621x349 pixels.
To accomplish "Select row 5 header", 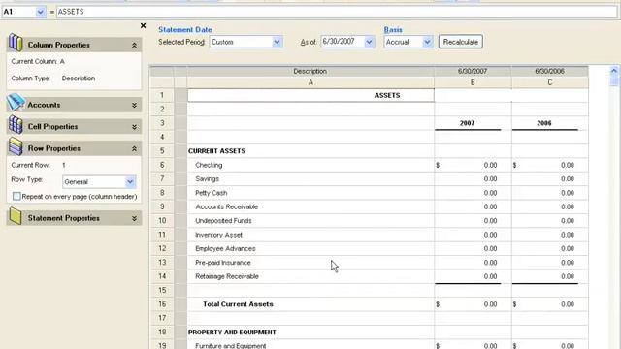I will tap(162, 151).
